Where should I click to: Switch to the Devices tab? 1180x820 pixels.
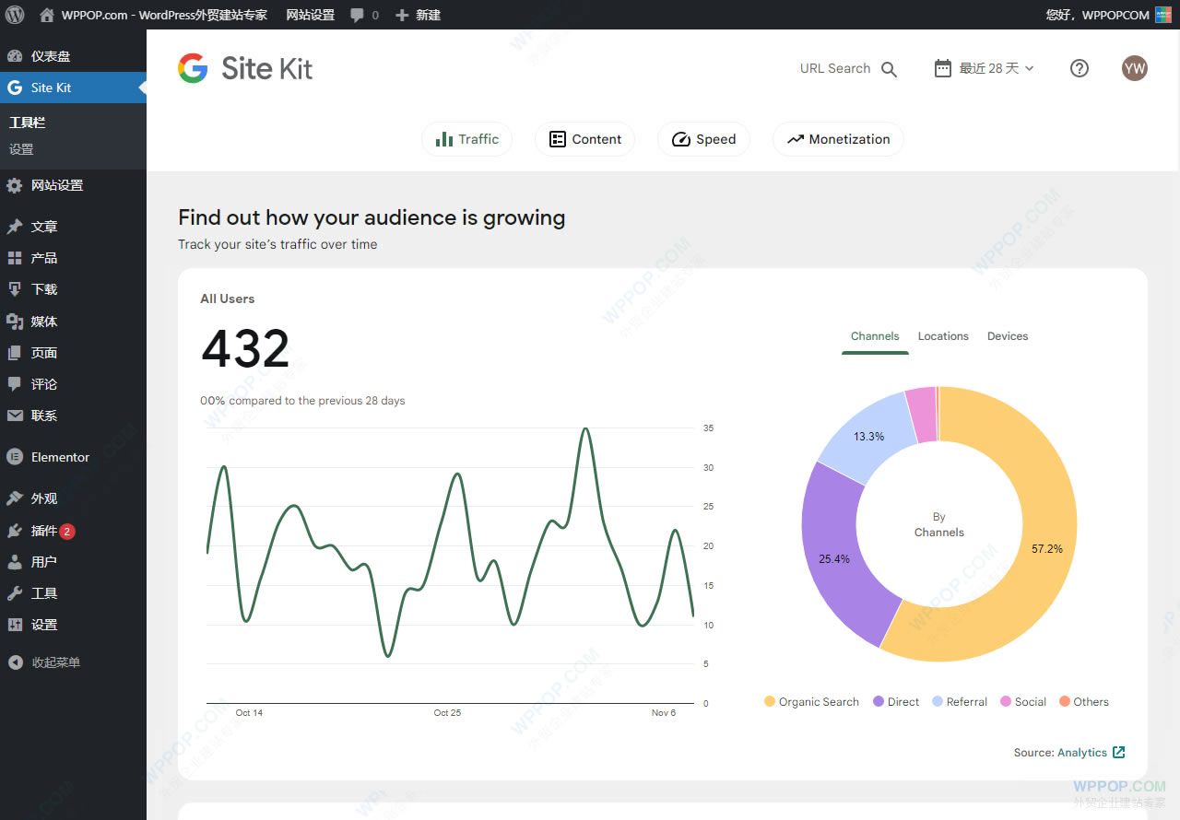pyautogui.click(x=1008, y=336)
